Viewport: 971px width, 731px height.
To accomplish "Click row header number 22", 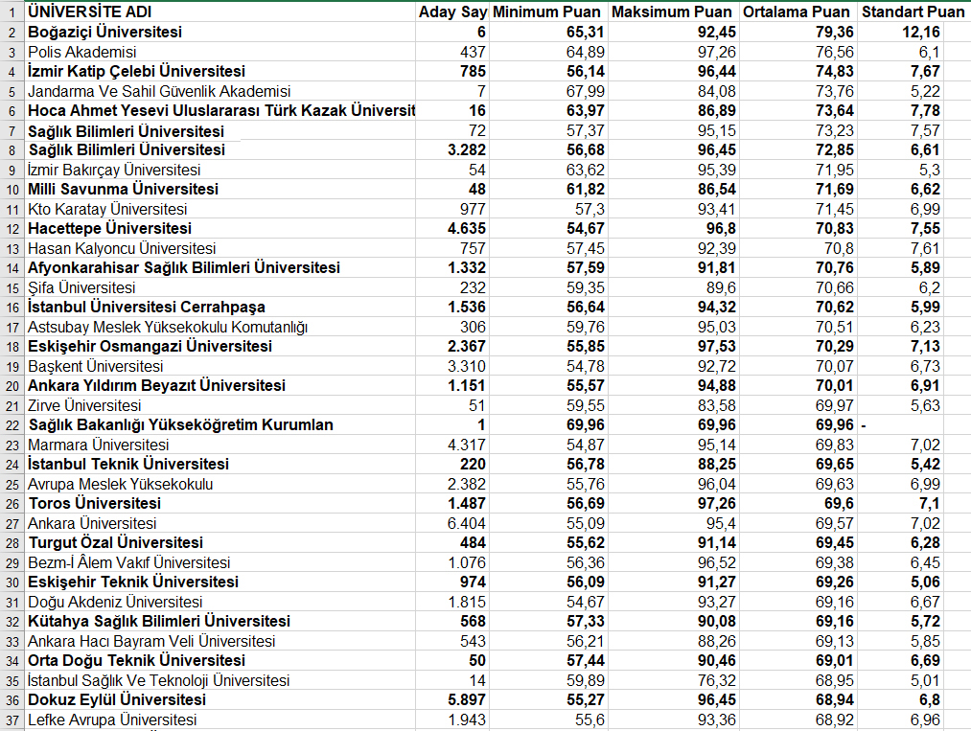I will tap(12, 424).
